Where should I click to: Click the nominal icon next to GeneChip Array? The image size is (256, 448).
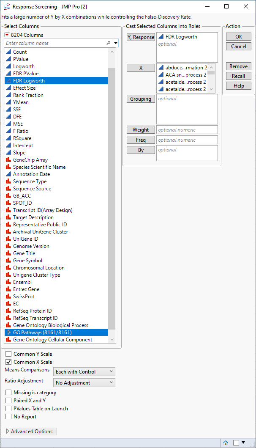pos(8,160)
